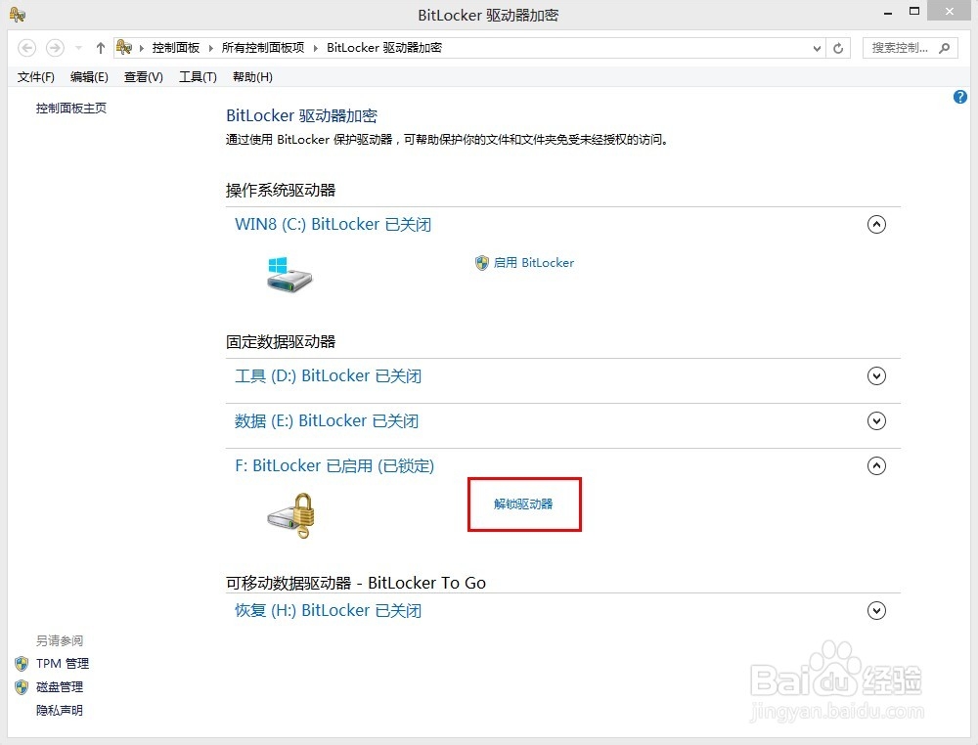Image resolution: width=978 pixels, height=745 pixels.
Task: Close the BitLocker window
Action: click(x=950, y=11)
